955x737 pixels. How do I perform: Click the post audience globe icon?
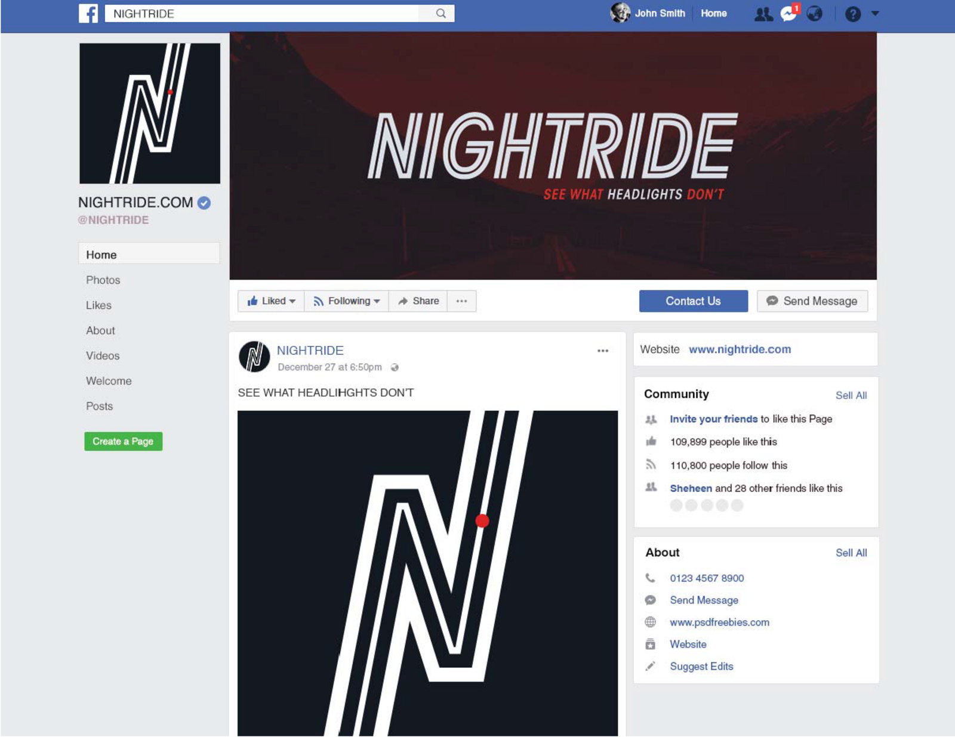395,367
